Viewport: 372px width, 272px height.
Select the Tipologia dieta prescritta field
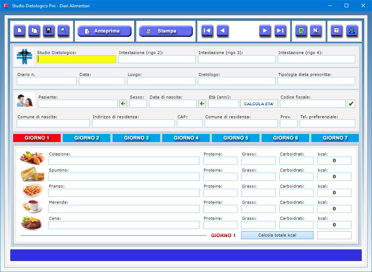[x=317, y=81]
